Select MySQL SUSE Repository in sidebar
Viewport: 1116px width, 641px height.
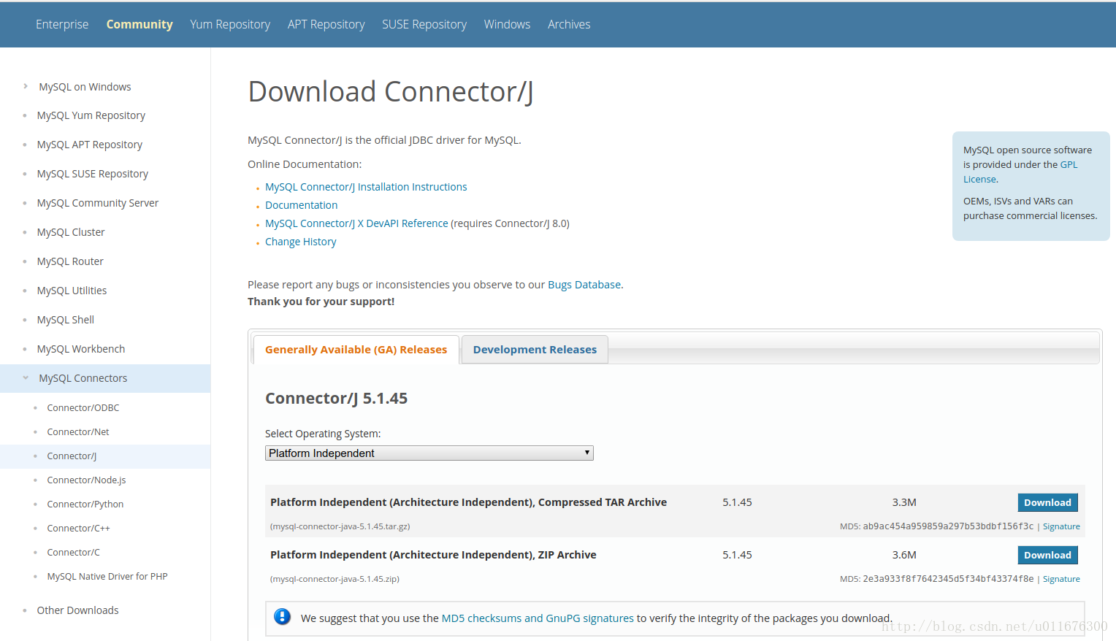tap(93, 174)
